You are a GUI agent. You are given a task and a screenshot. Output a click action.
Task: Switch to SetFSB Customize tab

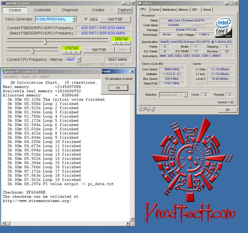[x=42, y=10]
